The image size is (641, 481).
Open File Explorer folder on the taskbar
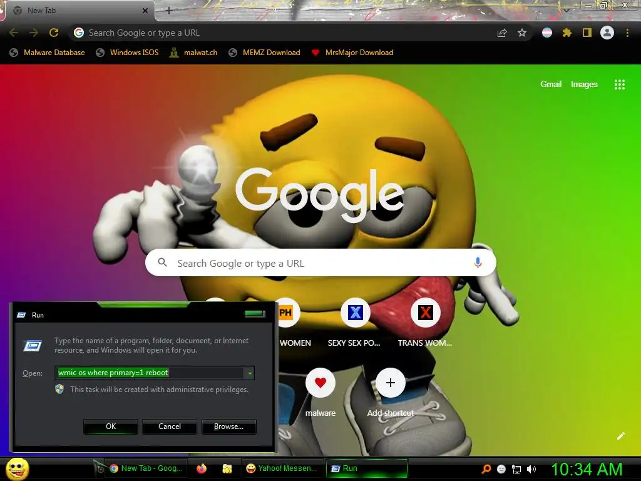click(227, 468)
